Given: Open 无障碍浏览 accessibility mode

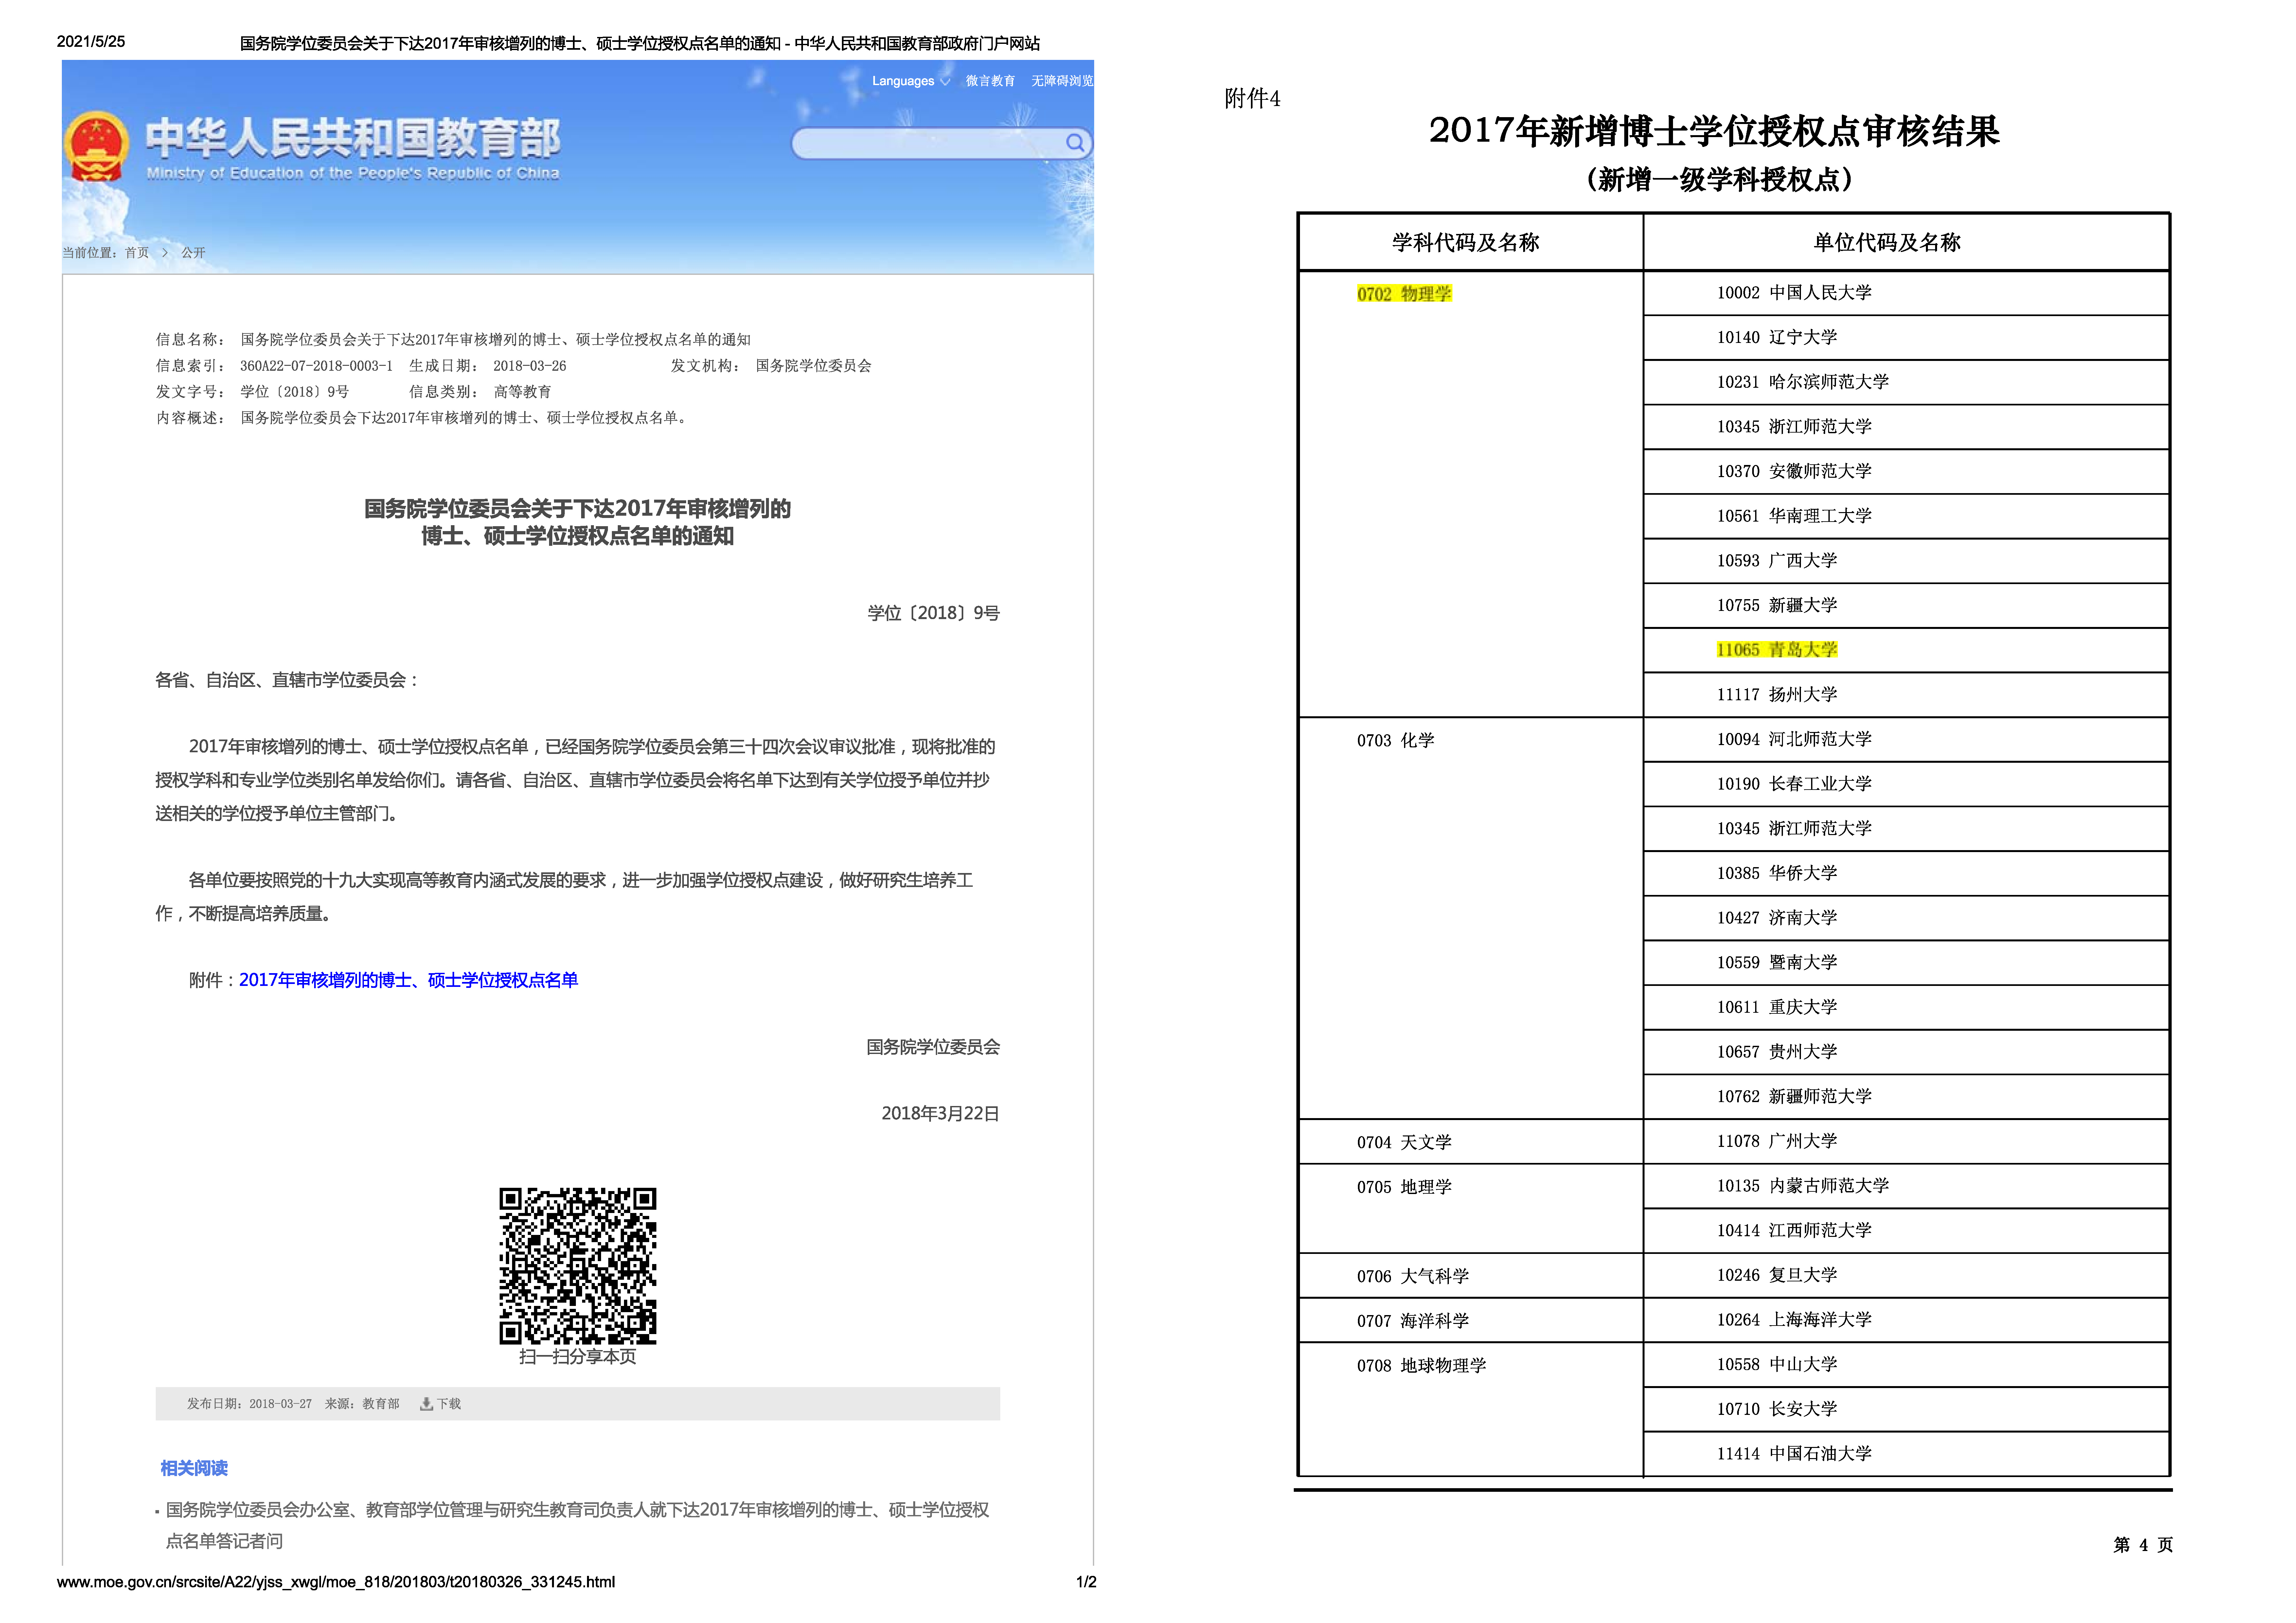Looking at the screenshot, I should click(1062, 81).
